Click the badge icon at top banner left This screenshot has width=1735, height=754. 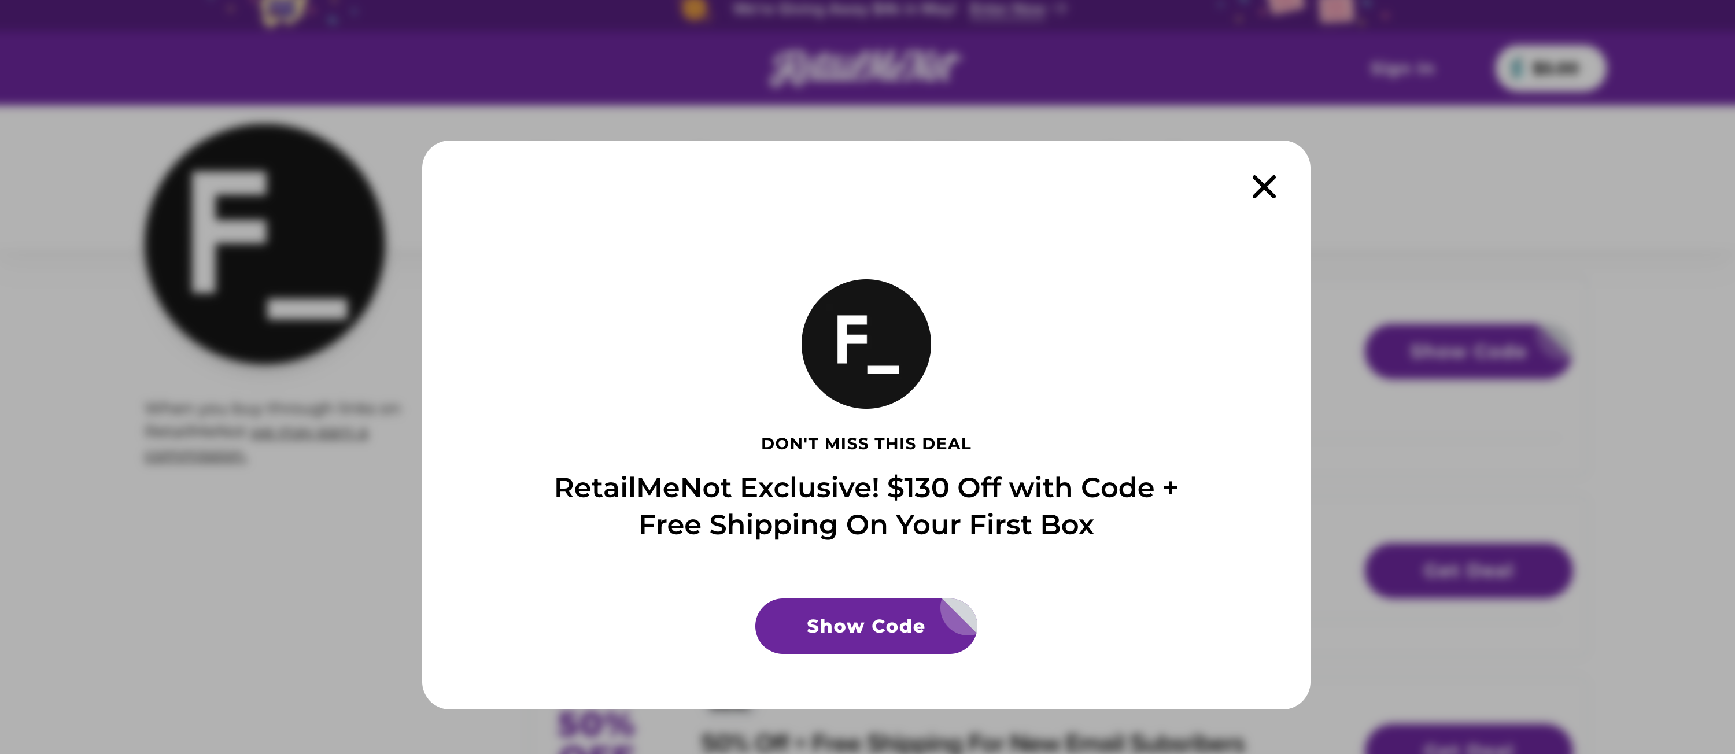pos(282,11)
